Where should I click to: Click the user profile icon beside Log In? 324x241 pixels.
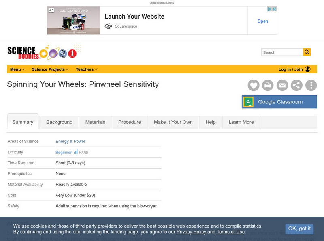coord(307,69)
